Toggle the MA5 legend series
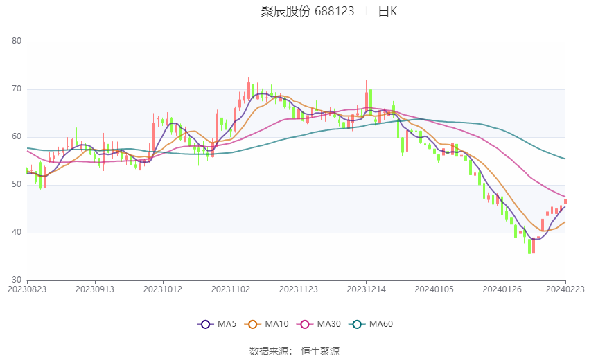 click(217, 324)
